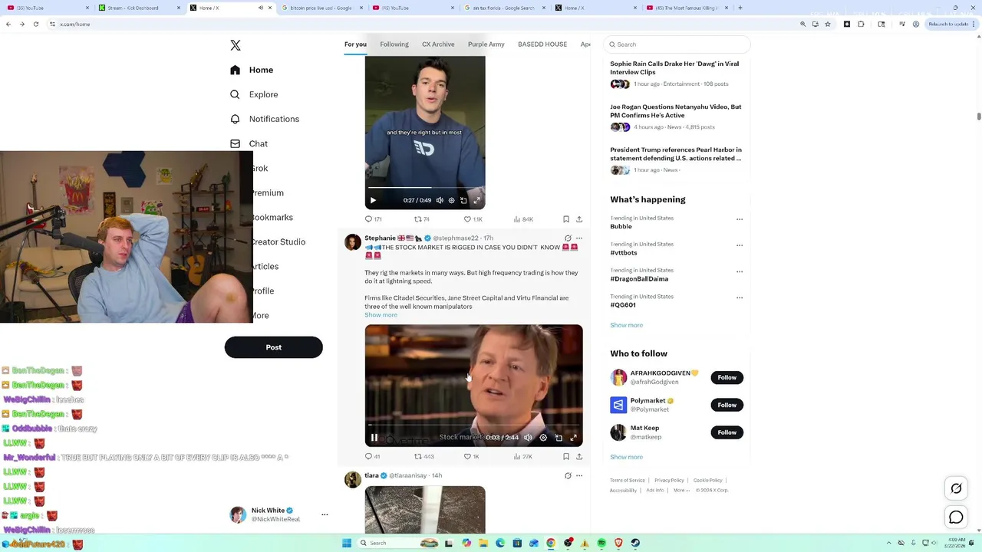Image resolution: width=982 pixels, height=552 pixels.
Task: Open the Purple Army tab
Action: (x=486, y=44)
